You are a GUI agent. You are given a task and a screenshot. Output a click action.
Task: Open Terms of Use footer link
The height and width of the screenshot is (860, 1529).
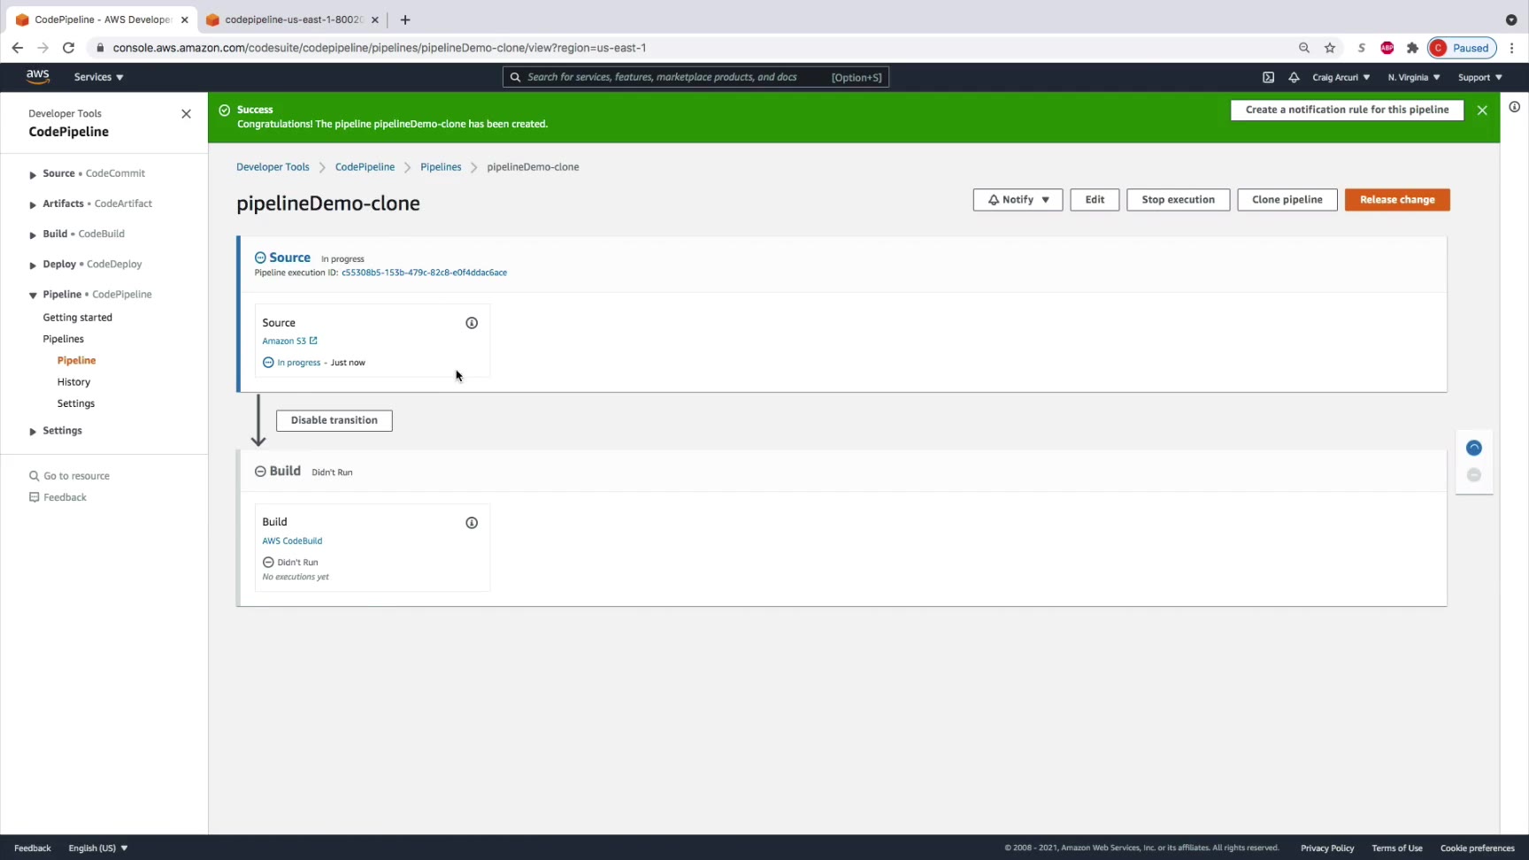click(x=1397, y=848)
